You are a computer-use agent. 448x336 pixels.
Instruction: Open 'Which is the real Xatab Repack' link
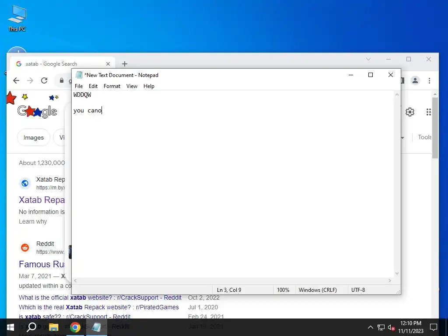[x=99, y=307]
